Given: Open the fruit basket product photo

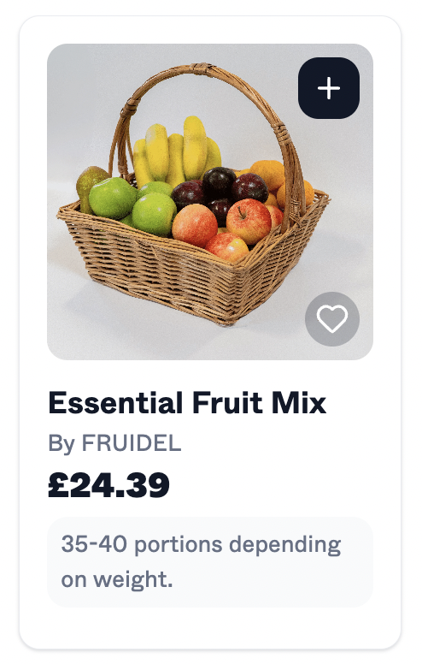Looking at the screenshot, I should pos(210,202).
